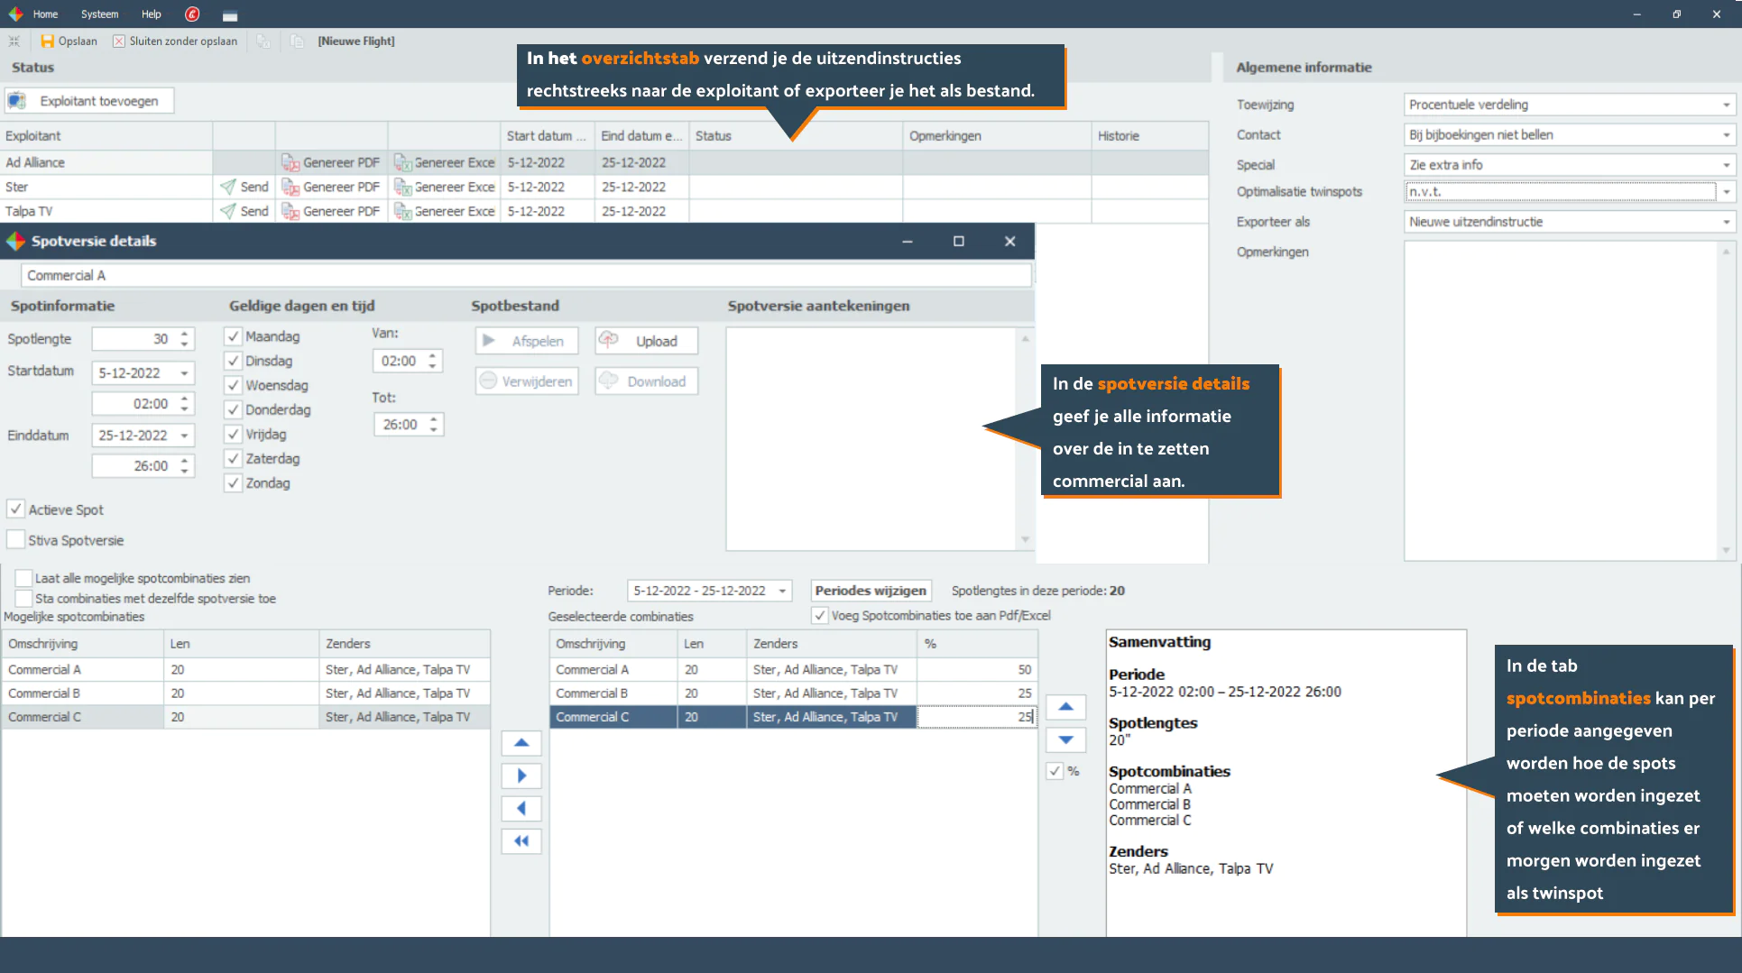Click the Spotversie aantekeningen text area

click(x=871, y=438)
